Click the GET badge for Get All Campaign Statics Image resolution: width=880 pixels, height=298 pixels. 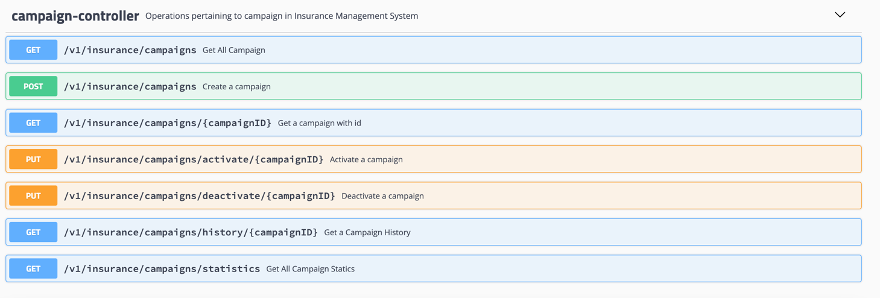click(33, 268)
